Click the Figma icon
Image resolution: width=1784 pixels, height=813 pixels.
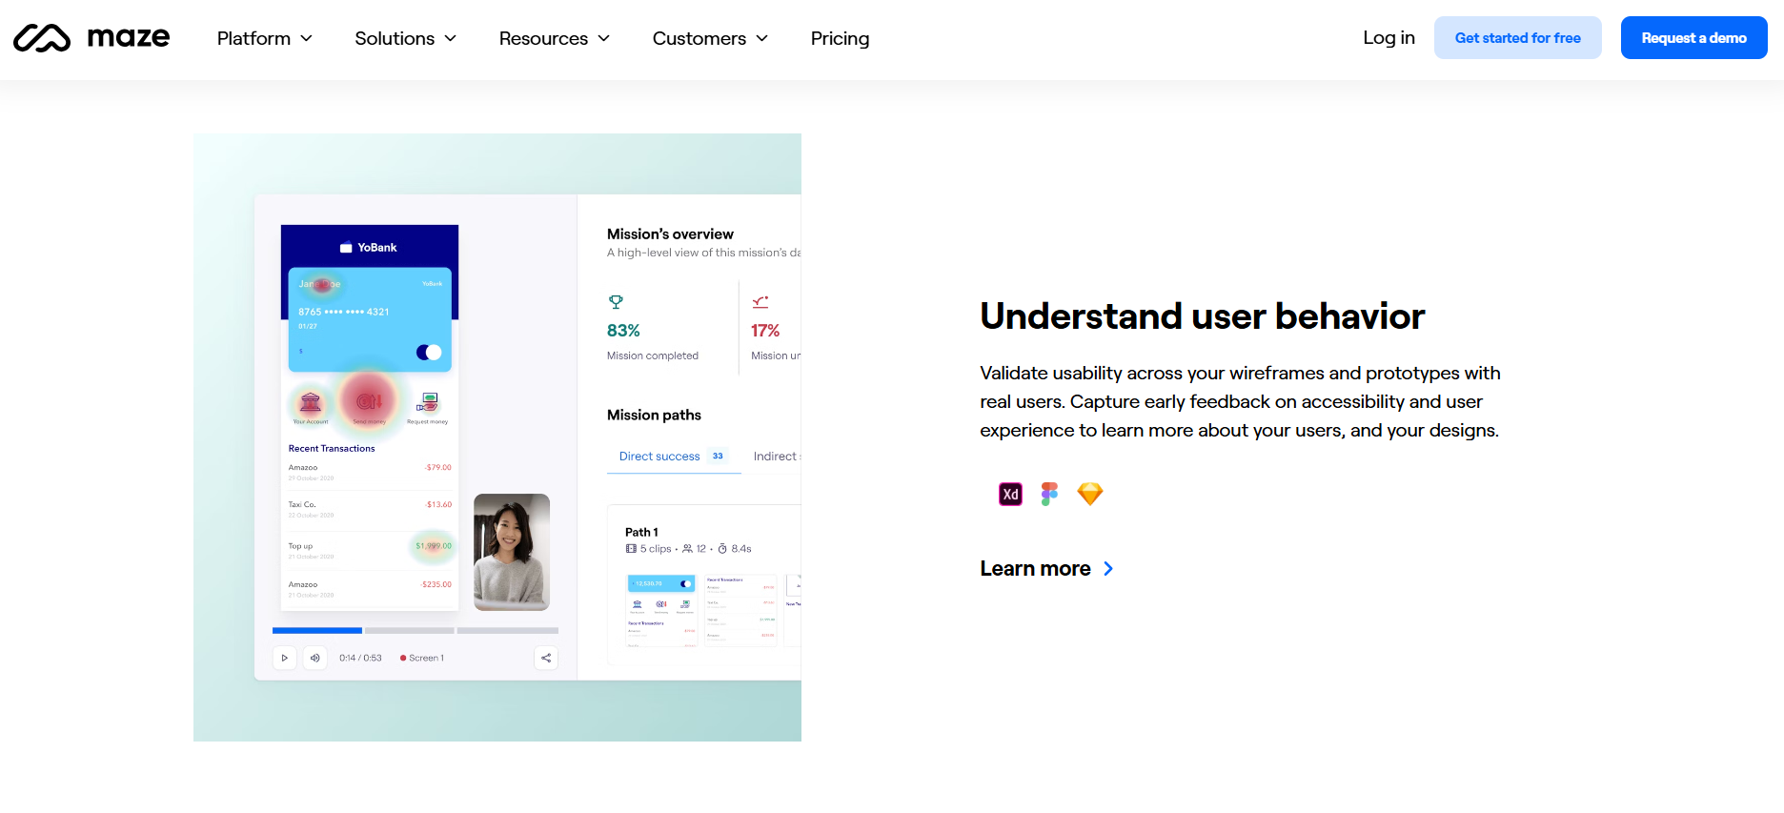coord(1049,494)
